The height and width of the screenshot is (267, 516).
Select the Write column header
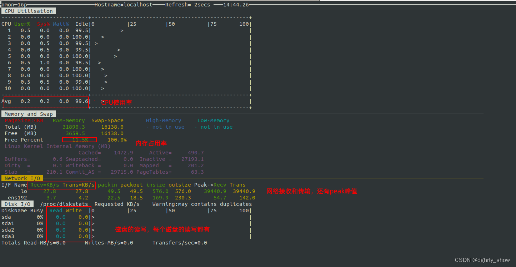tap(74, 211)
